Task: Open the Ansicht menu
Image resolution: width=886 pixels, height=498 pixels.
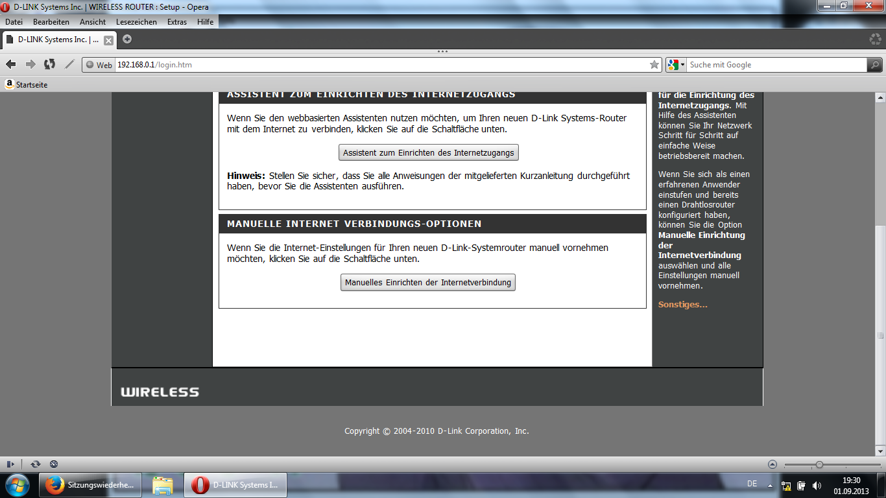Action: click(x=93, y=22)
